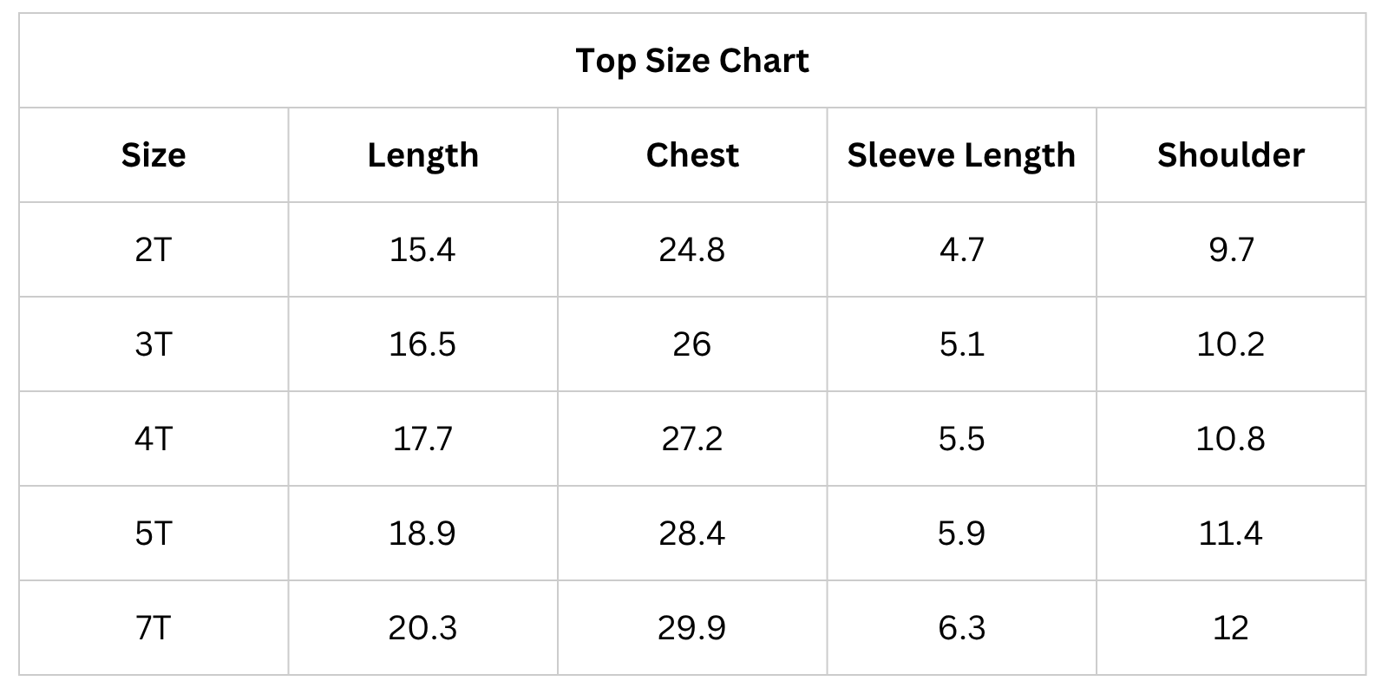1388x694 pixels.
Task: Click the Top Size Chart title
Action: pyautogui.click(x=692, y=61)
